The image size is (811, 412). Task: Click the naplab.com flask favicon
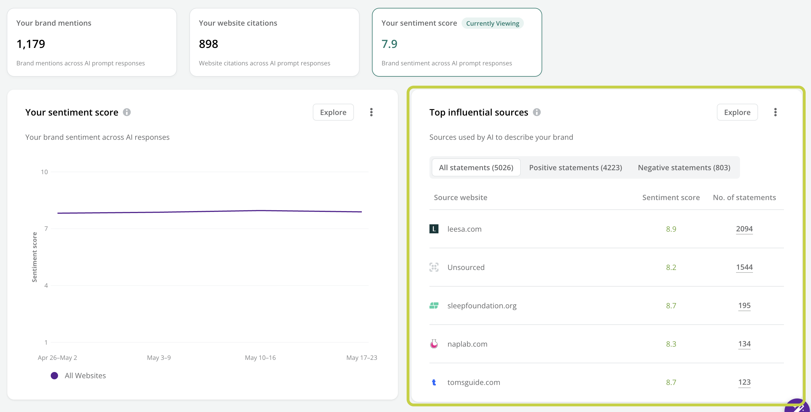[434, 344]
